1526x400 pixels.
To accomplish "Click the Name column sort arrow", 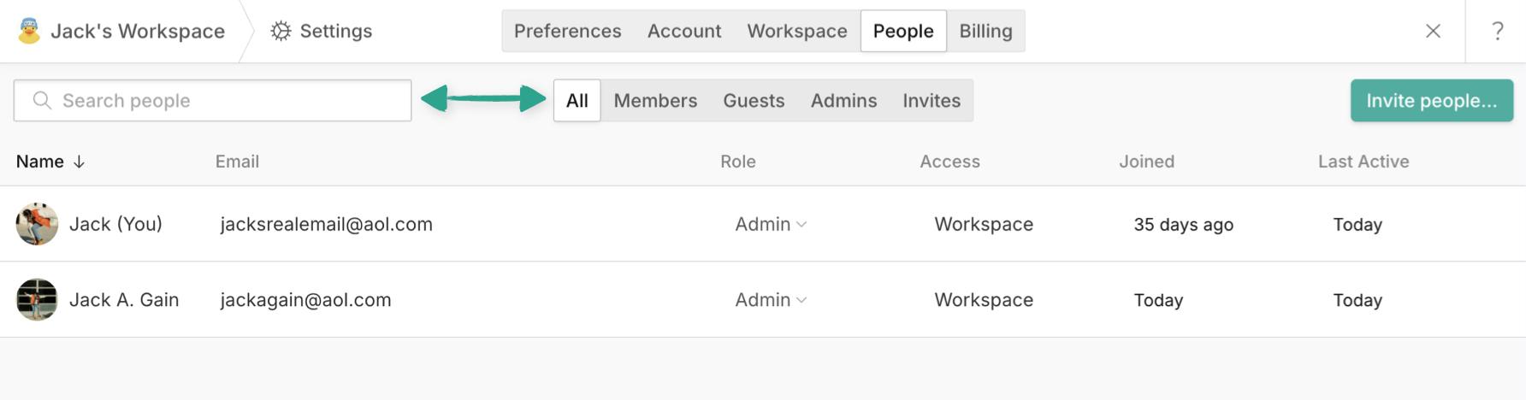I will click(x=79, y=162).
